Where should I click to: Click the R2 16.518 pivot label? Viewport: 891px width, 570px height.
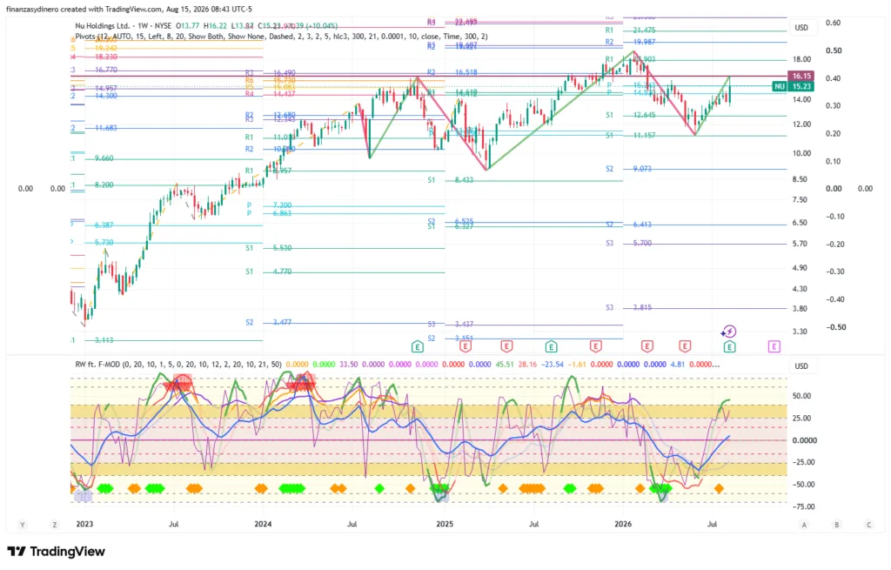pos(452,73)
